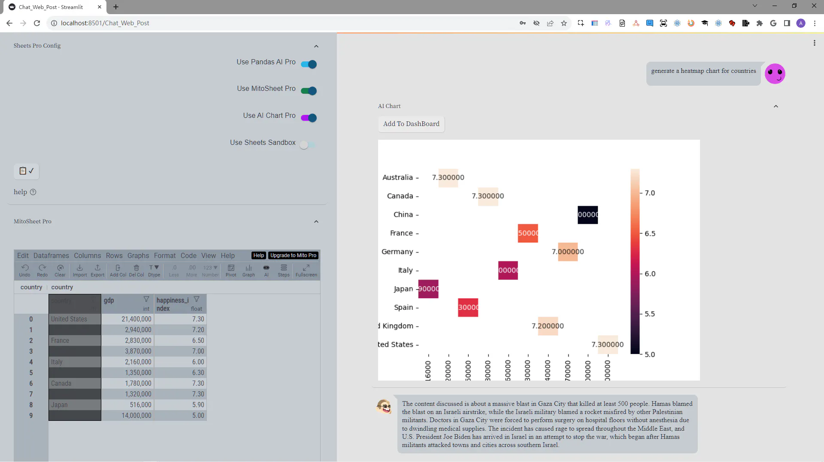
Task: Open the Pivot table tool
Action: click(x=231, y=270)
